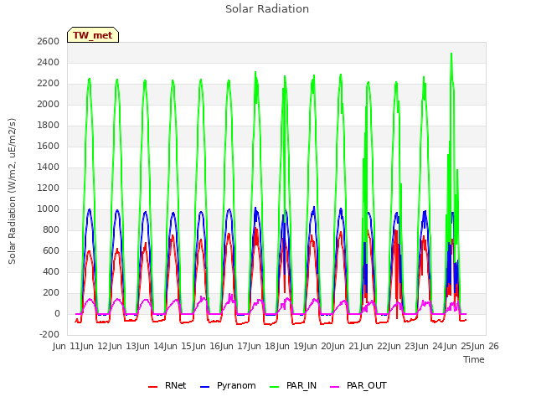
Task: Click the Time x-axis label
Action: [473, 359]
